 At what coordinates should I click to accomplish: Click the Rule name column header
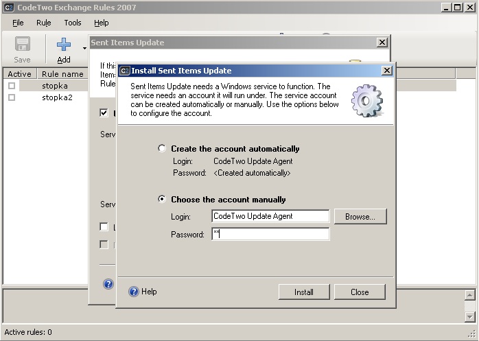tap(62, 74)
